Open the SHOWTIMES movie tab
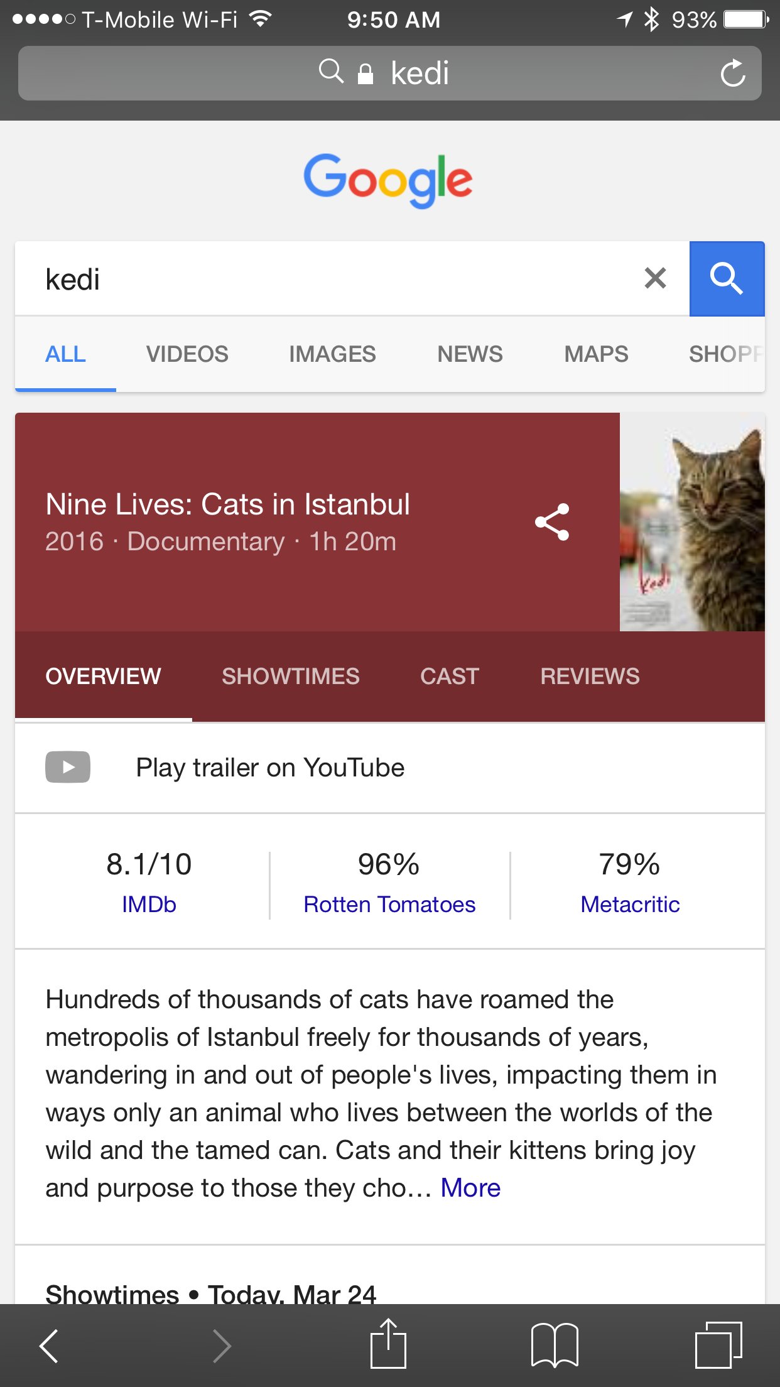 point(290,677)
